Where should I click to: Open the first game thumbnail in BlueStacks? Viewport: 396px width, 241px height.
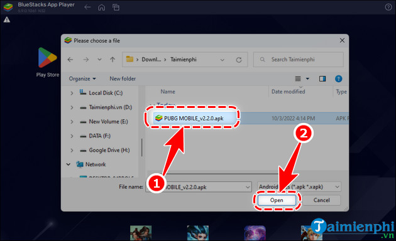coord(141,233)
